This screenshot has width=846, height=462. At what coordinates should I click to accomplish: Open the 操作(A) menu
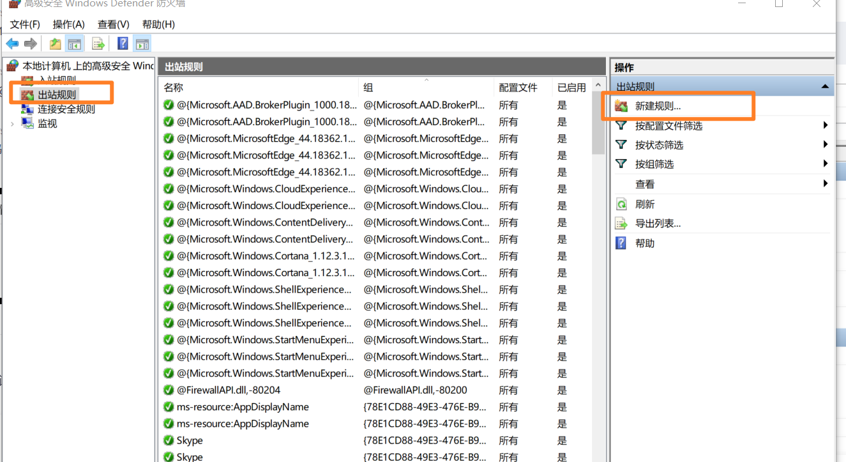click(x=69, y=24)
